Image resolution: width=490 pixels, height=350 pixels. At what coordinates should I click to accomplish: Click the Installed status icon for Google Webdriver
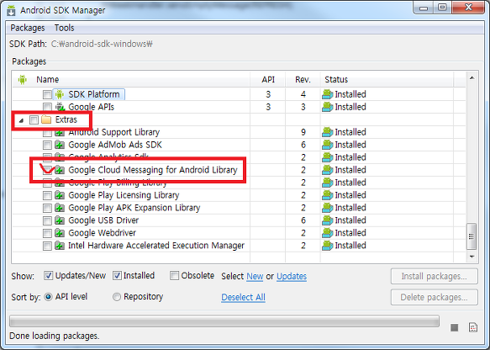(x=327, y=233)
